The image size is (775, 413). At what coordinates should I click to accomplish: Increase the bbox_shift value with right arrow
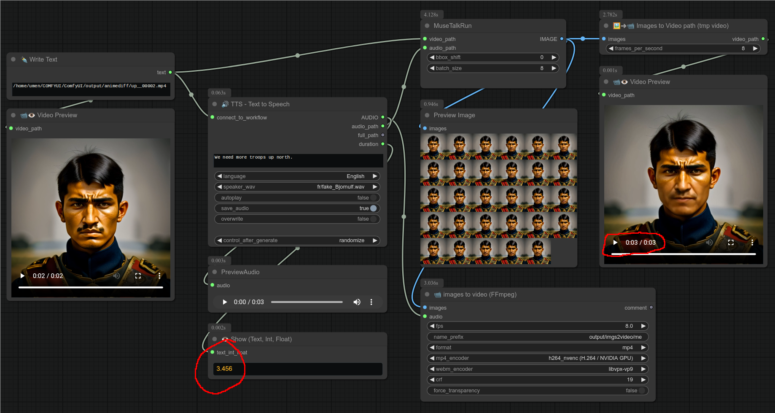554,57
